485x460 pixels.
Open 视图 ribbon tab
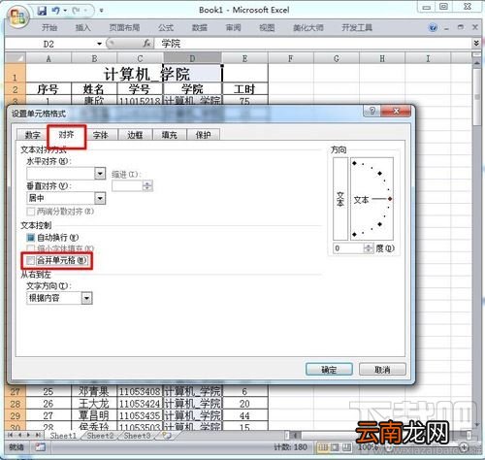267,28
